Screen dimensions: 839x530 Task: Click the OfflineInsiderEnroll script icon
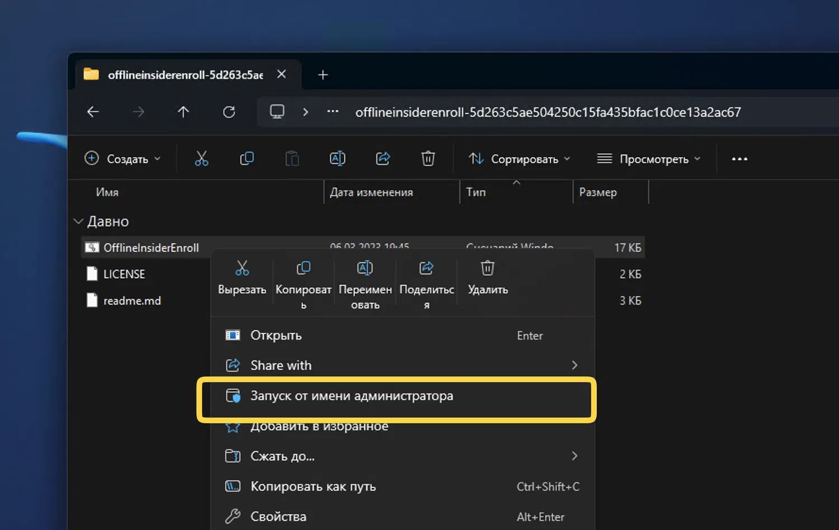(92, 247)
